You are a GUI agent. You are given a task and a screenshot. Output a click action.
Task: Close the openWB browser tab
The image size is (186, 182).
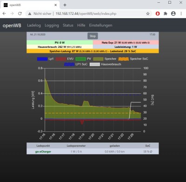tap(55, 5)
